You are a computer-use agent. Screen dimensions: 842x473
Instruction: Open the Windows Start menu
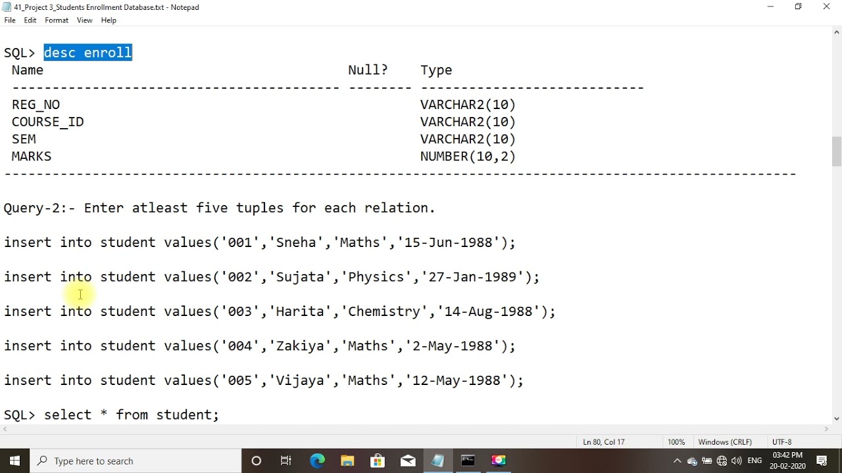14,461
